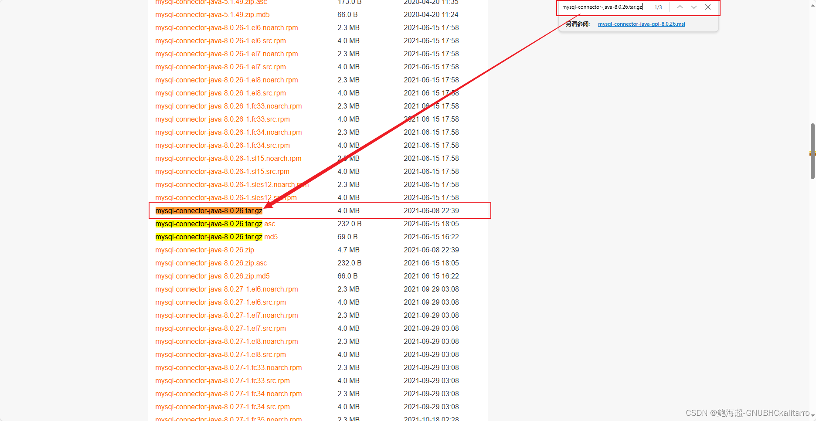
Task: Go to previous find result
Action: point(680,7)
